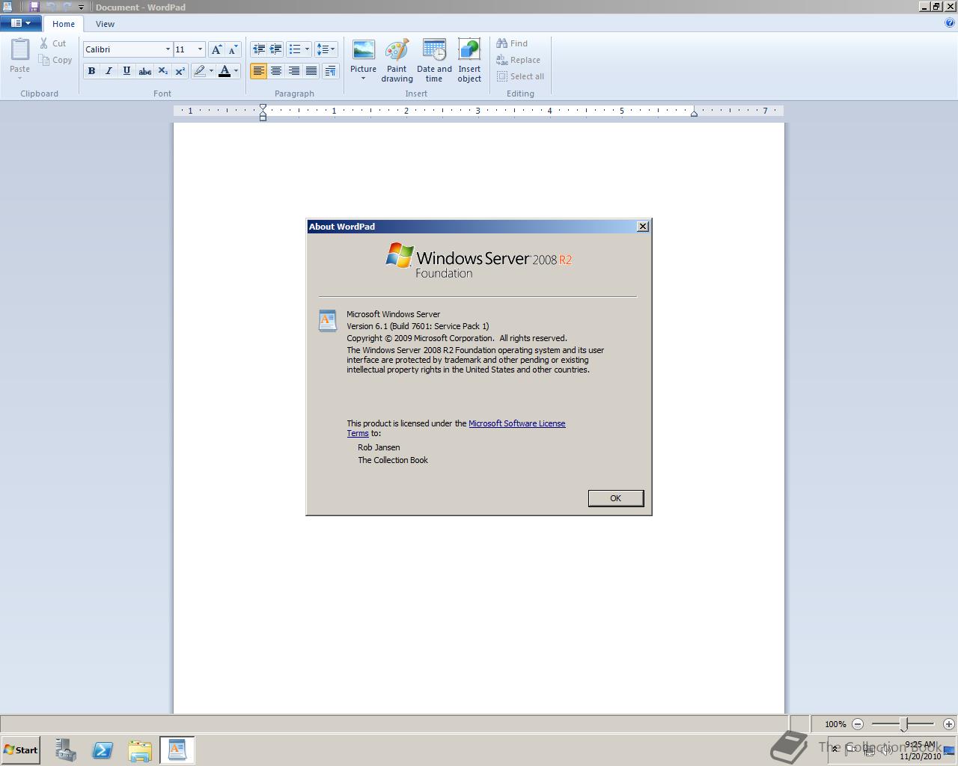Screen dimensions: 958x766
Task: Click Replace in Editing group
Action: coord(519,60)
